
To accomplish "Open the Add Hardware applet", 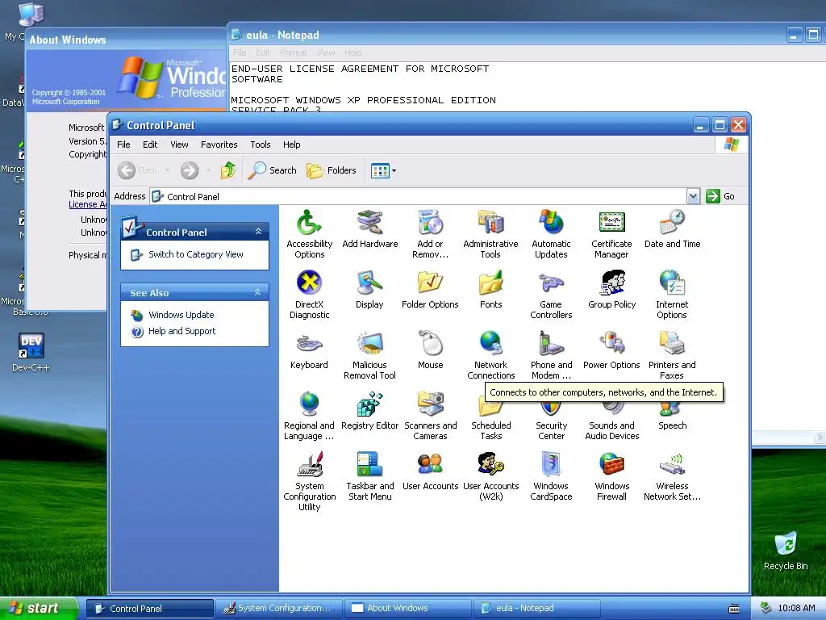I will 369,223.
